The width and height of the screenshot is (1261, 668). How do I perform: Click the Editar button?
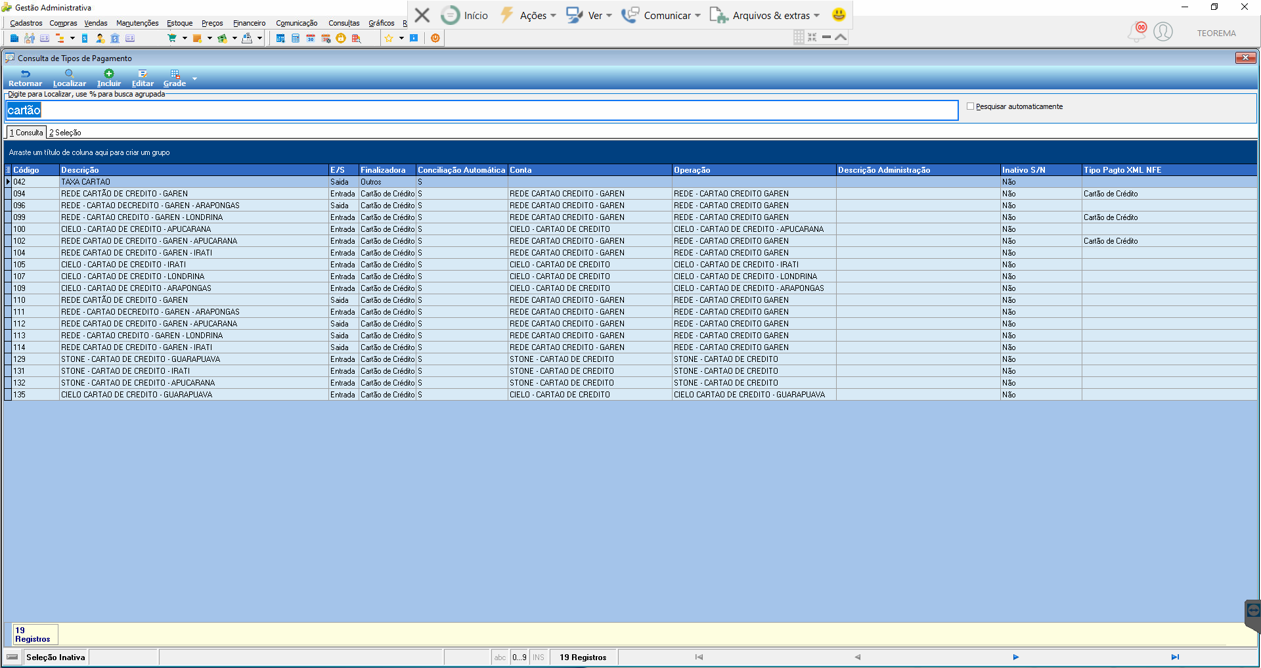point(143,78)
